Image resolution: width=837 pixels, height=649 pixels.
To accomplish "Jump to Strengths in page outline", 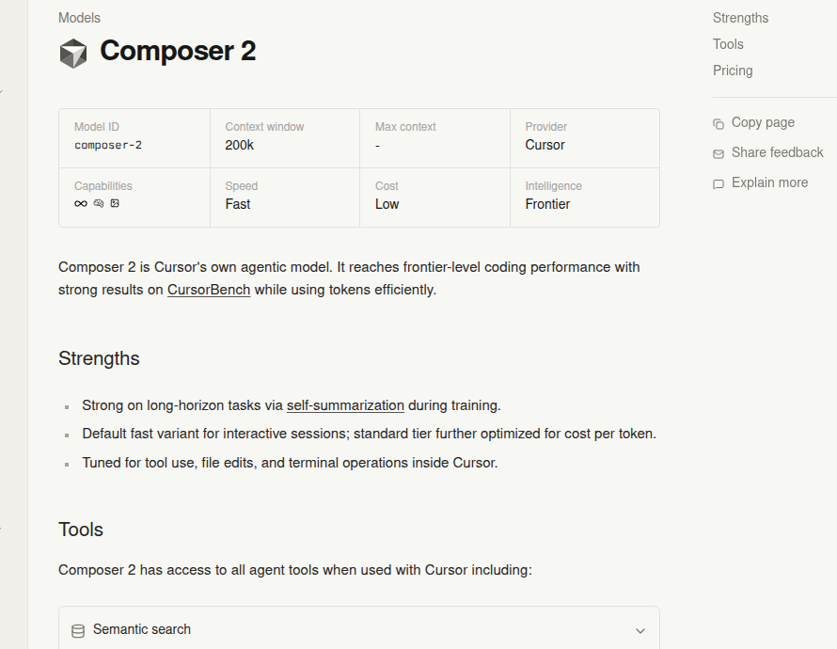I will [x=740, y=18].
